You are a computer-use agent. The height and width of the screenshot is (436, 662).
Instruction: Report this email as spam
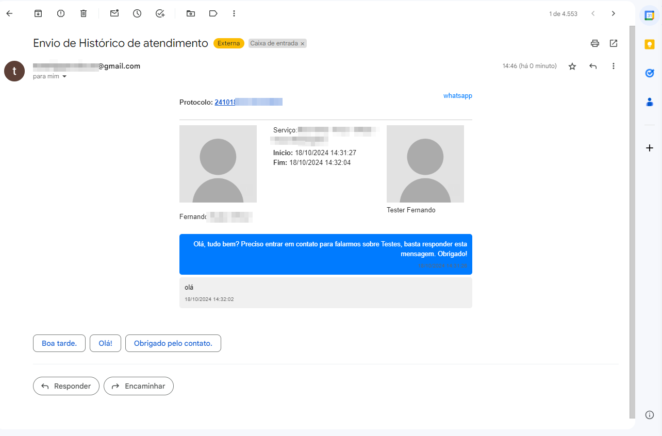(x=61, y=13)
